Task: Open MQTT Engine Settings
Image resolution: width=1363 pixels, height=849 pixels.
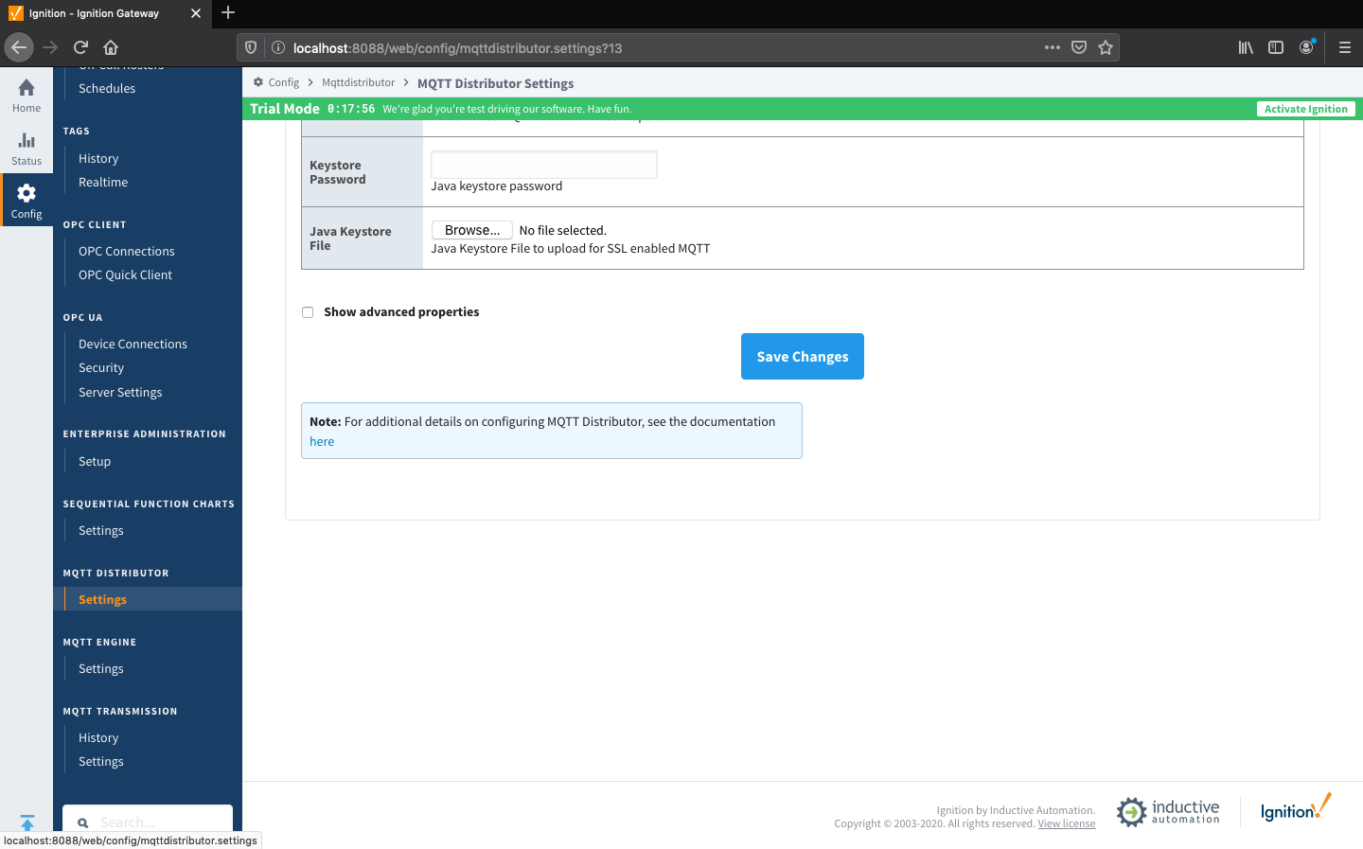Action: (x=101, y=668)
